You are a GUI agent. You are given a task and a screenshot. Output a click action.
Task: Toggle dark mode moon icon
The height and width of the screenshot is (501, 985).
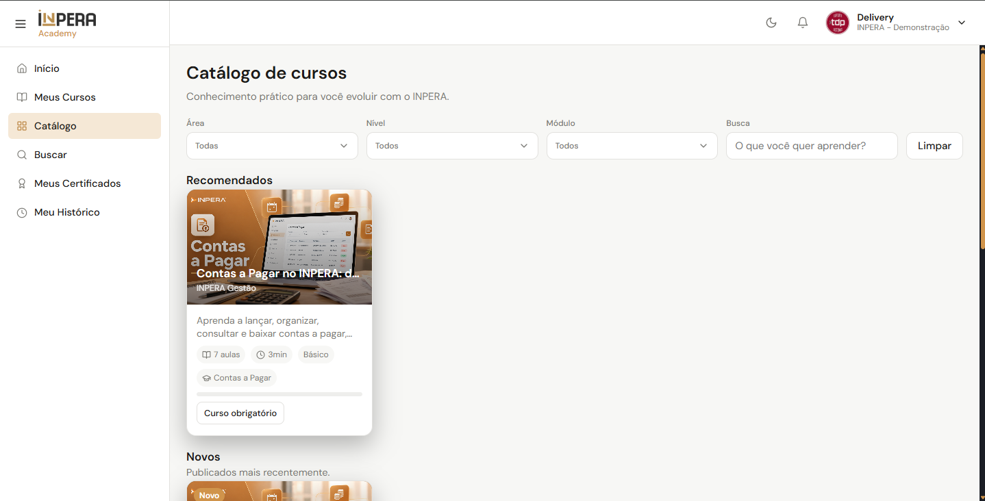click(x=771, y=23)
